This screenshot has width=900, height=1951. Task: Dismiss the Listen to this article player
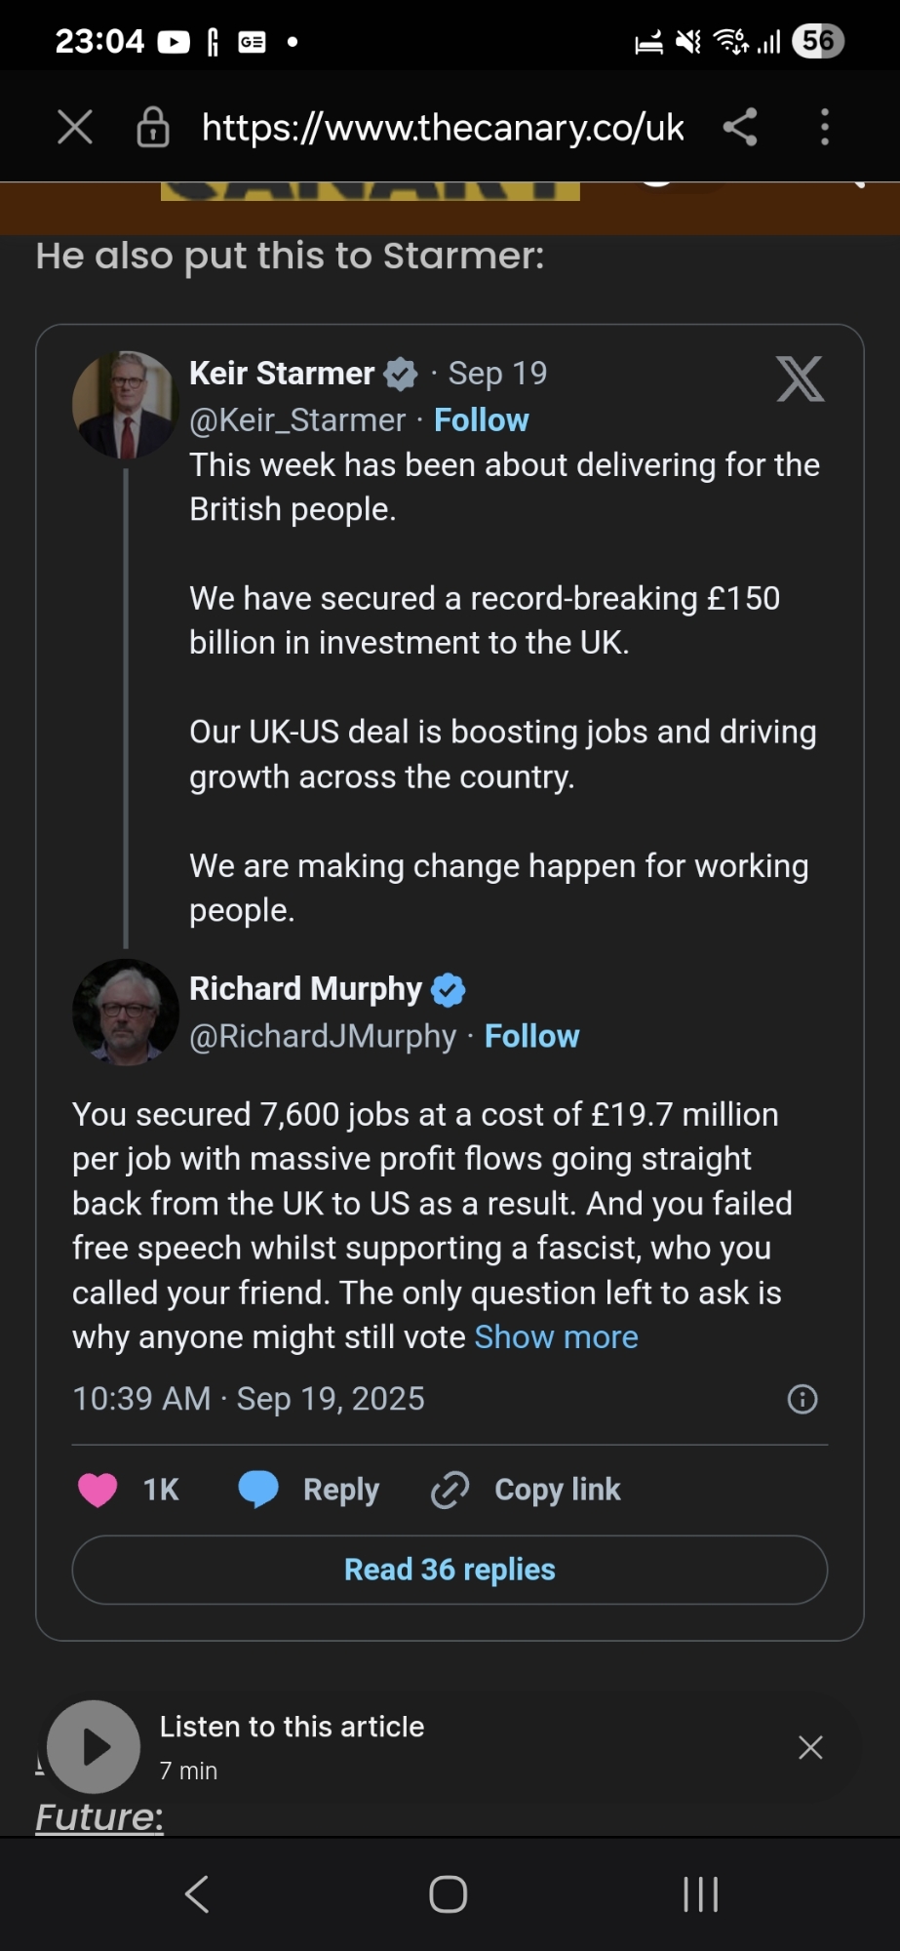pyautogui.click(x=810, y=1747)
